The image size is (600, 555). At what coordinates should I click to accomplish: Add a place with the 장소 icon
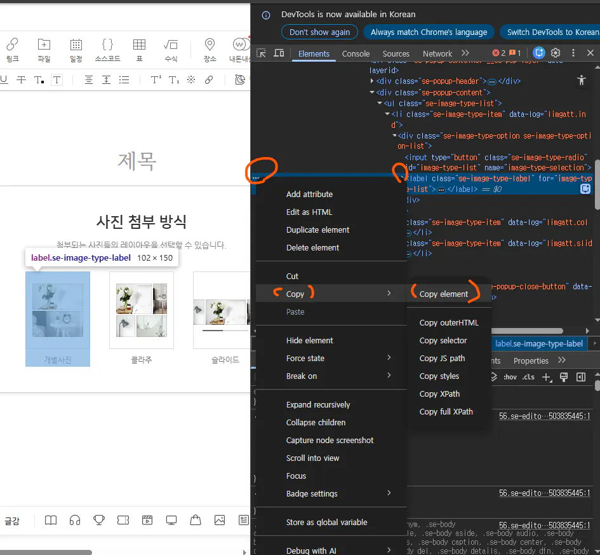click(x=210, y=50)
